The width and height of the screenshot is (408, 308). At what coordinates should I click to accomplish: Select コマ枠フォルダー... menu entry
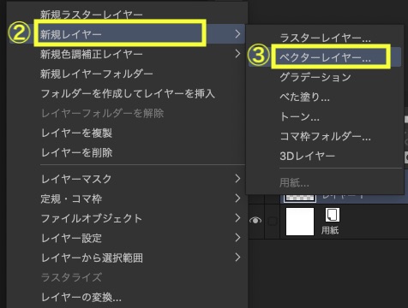click(325, 136)
